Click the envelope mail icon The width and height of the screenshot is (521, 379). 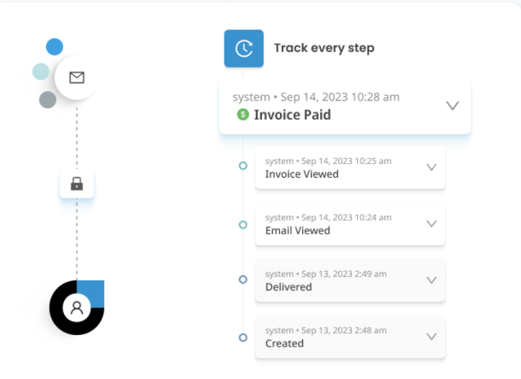(x=76, y=78)
